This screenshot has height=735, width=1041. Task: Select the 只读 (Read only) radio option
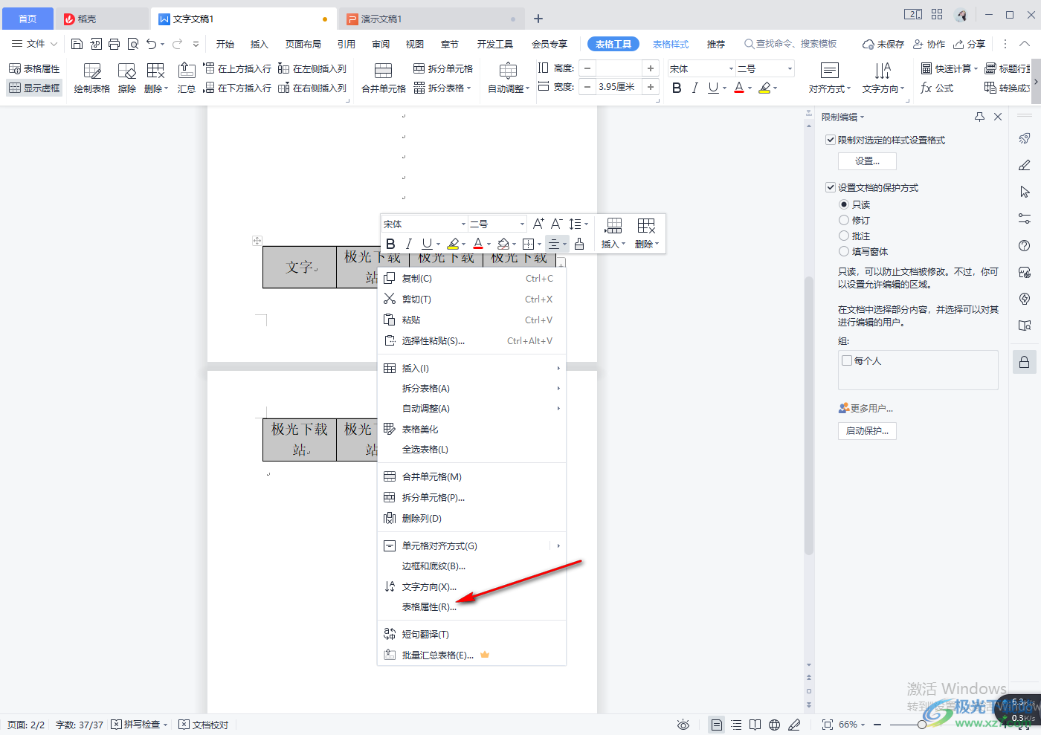(x=844, y=204)
